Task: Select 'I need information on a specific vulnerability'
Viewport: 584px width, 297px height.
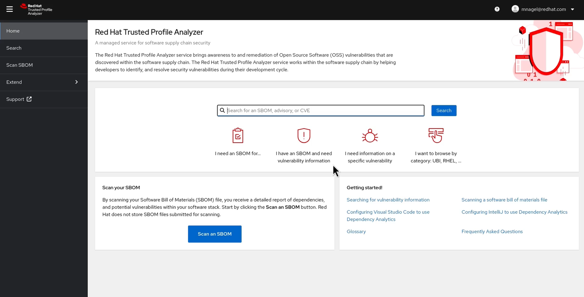Action: 370,157
